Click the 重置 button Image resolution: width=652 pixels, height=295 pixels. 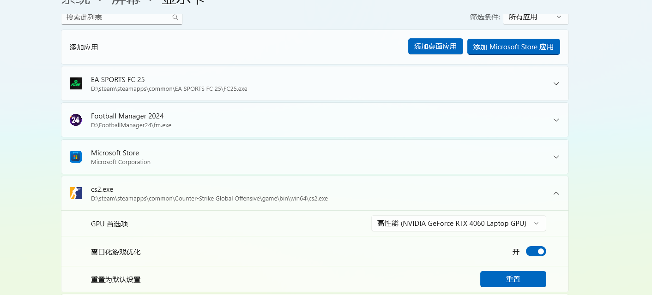[513, 279]
